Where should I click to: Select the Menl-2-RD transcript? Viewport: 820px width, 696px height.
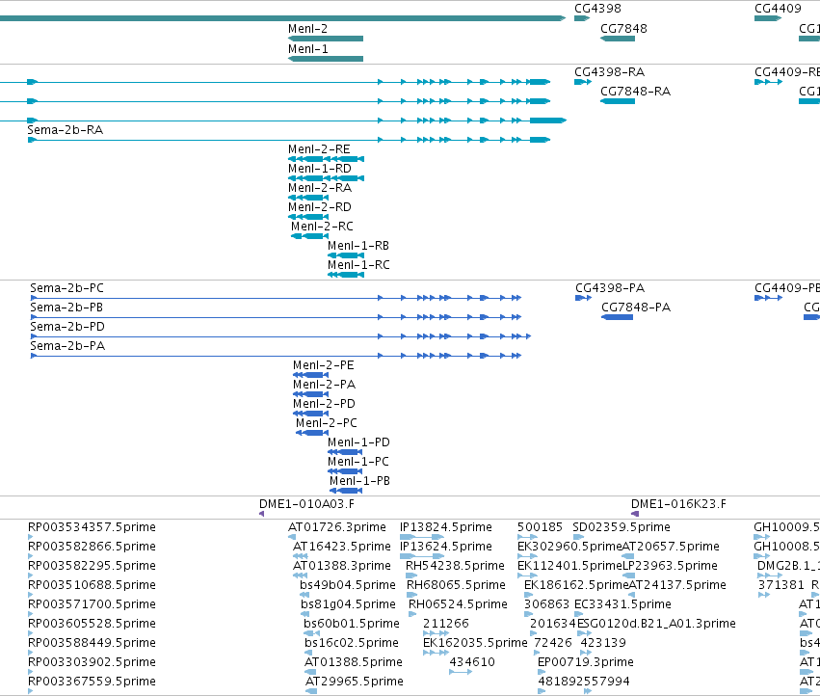[308, 217]
